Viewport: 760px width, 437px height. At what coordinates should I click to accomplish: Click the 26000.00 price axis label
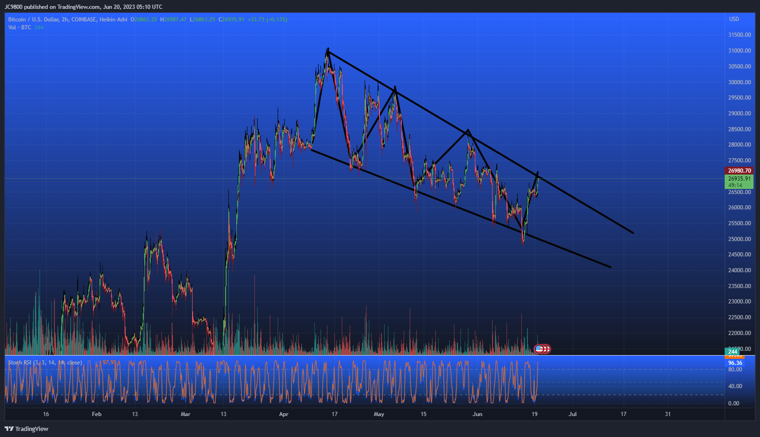click(x=740, y=208)
